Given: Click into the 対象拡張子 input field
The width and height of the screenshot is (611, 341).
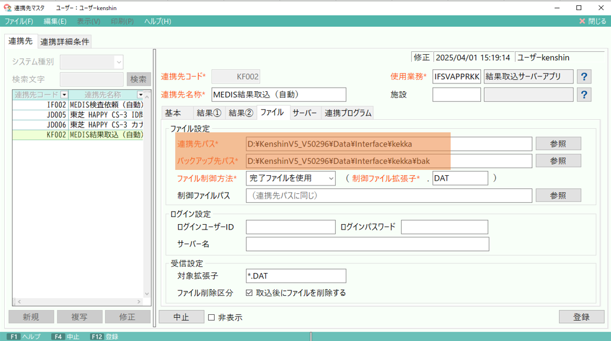Looking at the screenshot, I should pos(296,275).
